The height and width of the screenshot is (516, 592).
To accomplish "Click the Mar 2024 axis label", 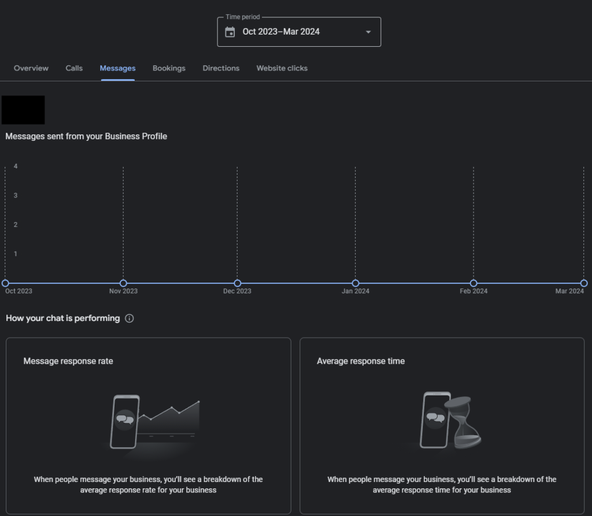I will (x=569, y=291).
